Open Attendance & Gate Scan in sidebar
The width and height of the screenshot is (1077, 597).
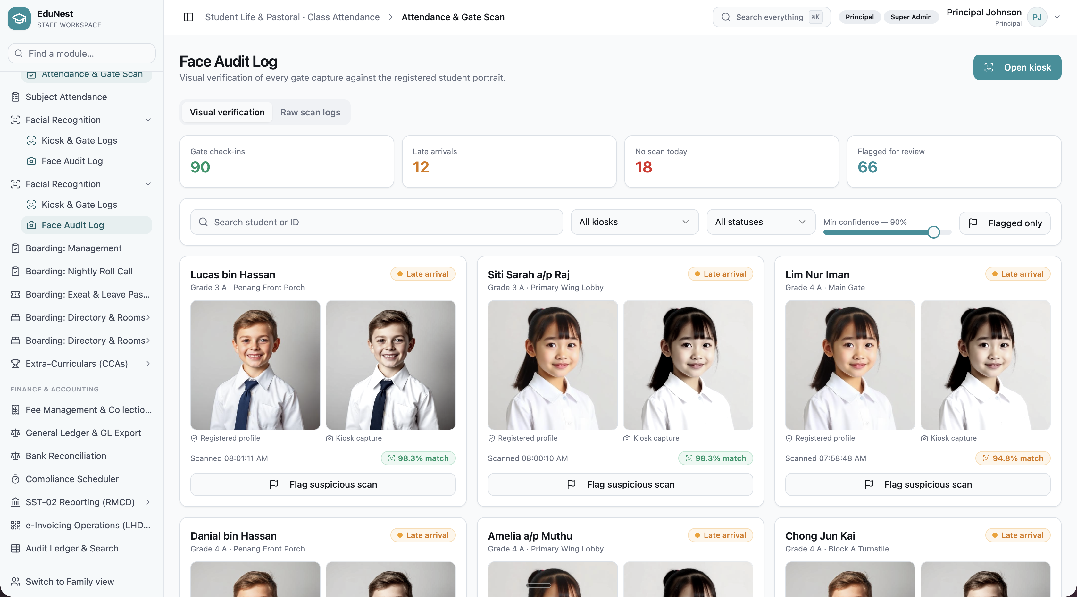click(x=87, y=74)
